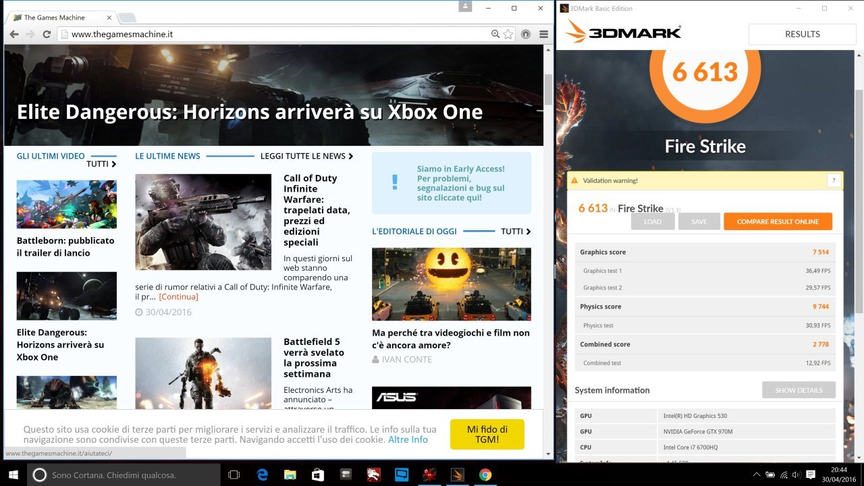Open Call of Duty Infinite Warfare article image
Screen dimensions: 864x486
203,222
